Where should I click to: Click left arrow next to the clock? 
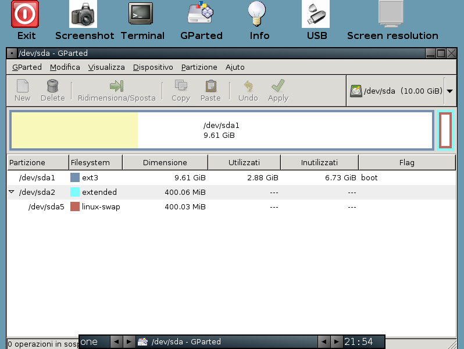coord(324,342)
